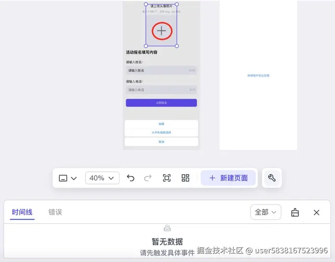Select the 请输入姓名 label above the field

tap(134, 62)
